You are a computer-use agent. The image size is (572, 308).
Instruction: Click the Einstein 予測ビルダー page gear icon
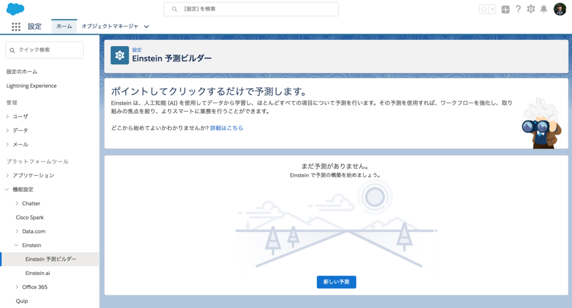click(120, 55)
